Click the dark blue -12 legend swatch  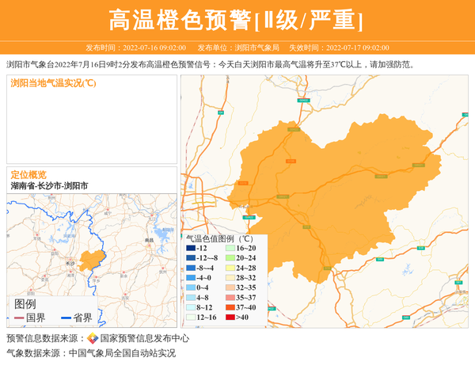(191, 249)
